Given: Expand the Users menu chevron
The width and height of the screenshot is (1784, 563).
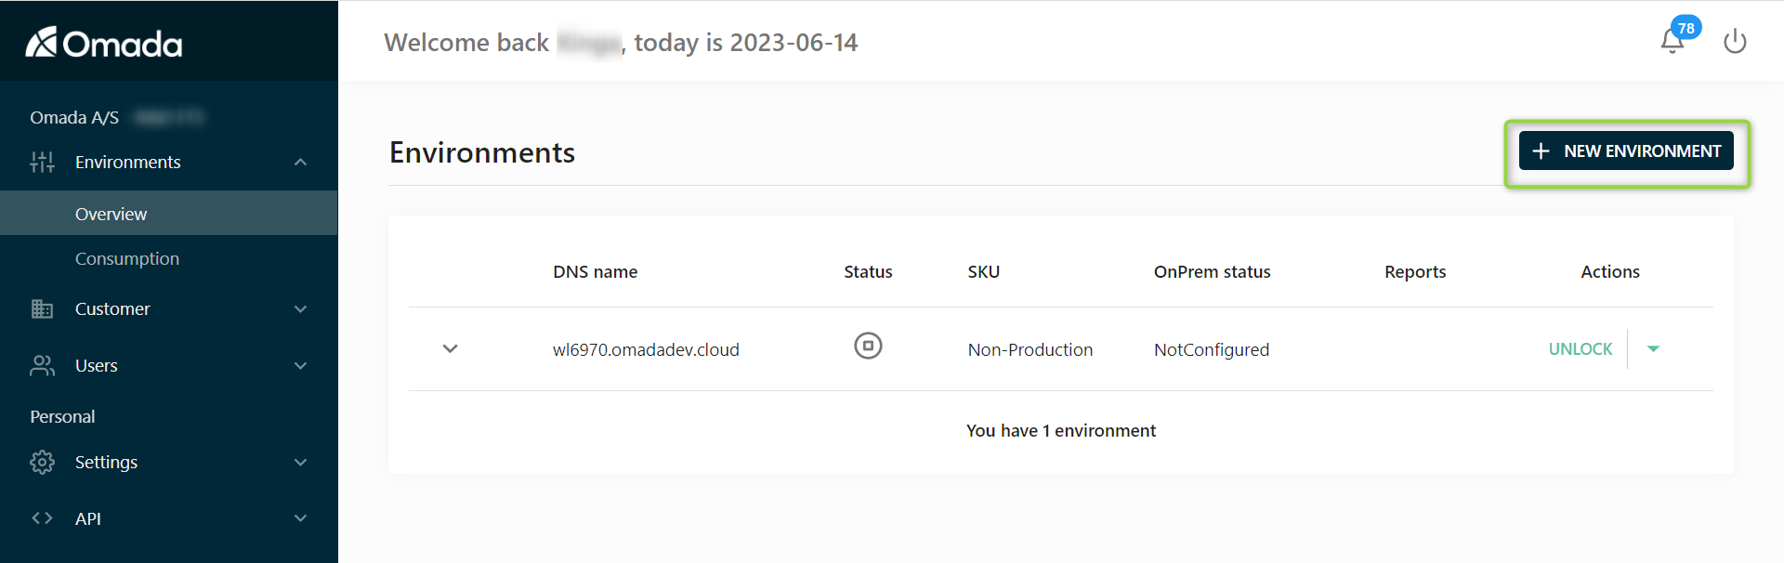Looking at the screenshot, I should tap(300, 366).
